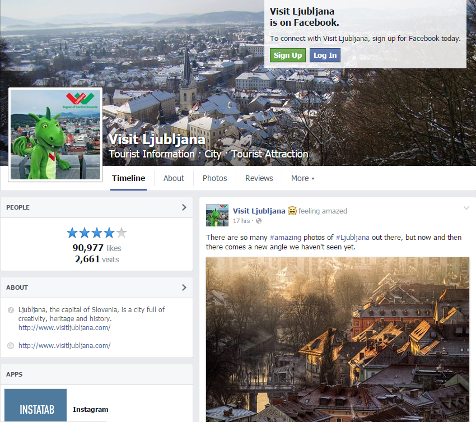Click the APPS section header
The image size is (476, 422).
click(14, 374)
